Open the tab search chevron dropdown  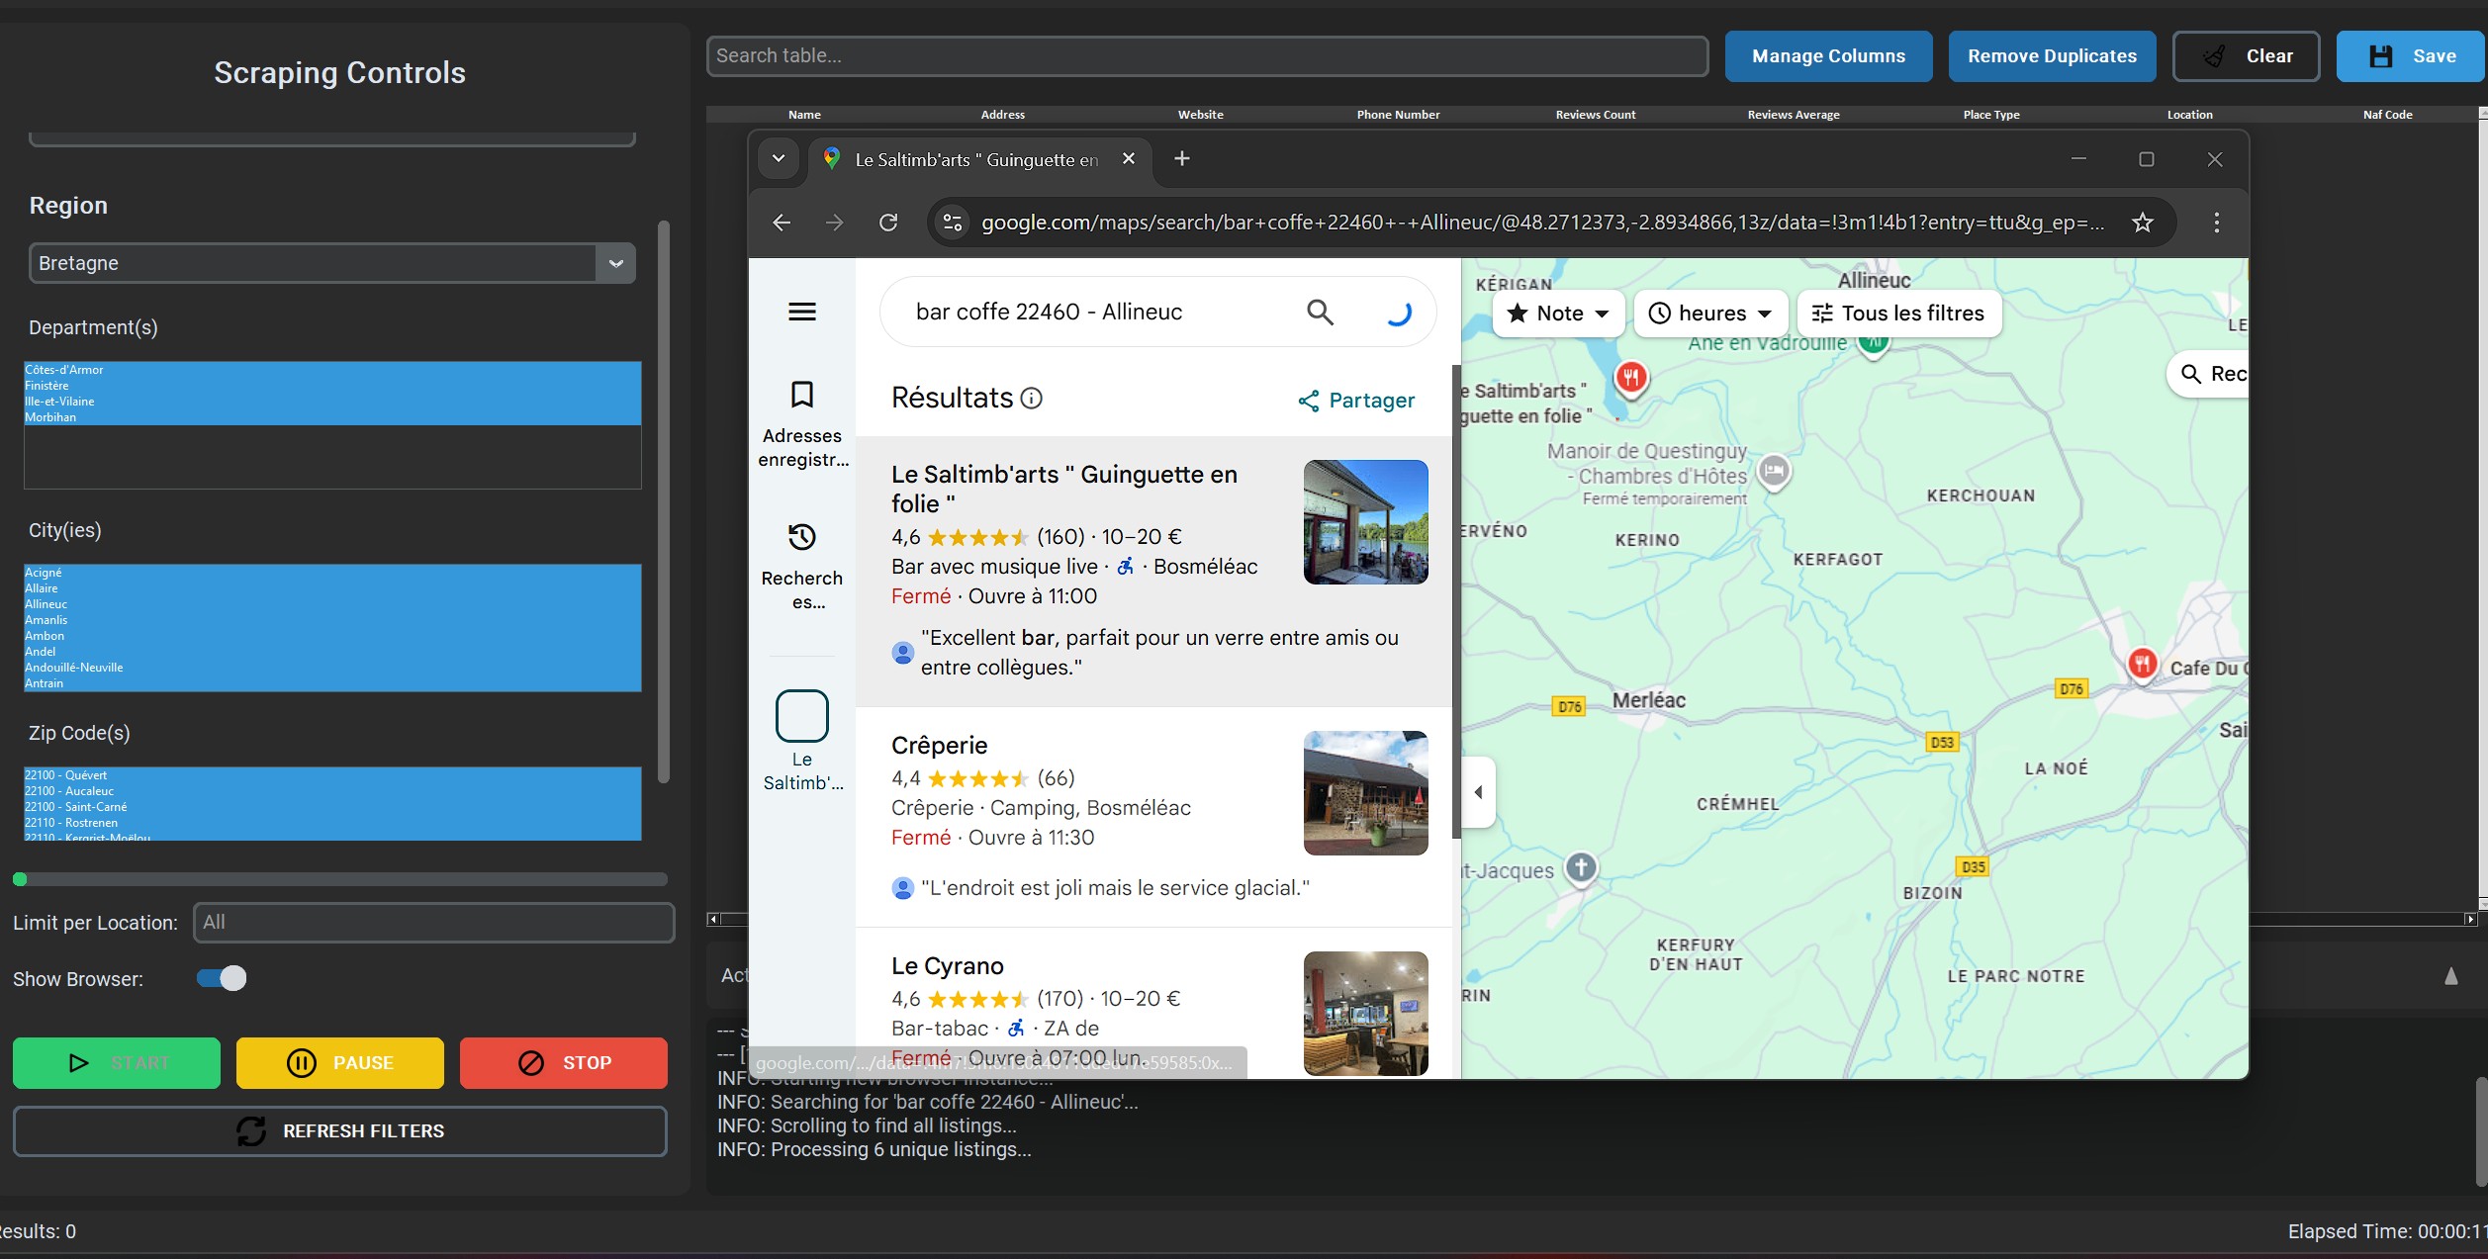[779, 158]
